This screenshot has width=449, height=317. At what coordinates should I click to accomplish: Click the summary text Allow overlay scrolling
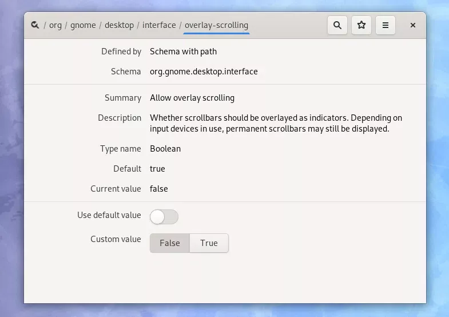click(192, 98)
